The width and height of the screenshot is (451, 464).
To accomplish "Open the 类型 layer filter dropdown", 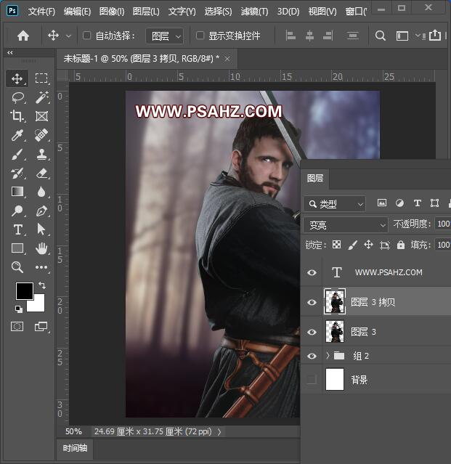I will click(334, 204).
